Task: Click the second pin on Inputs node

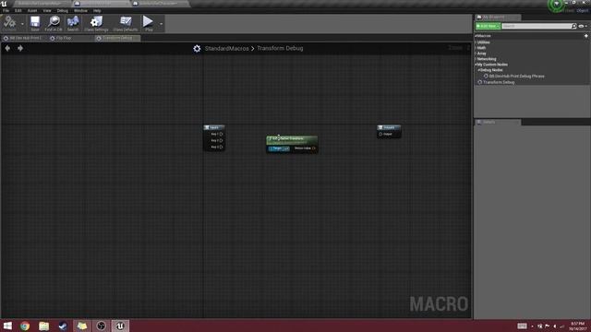Action: point(221,140)
